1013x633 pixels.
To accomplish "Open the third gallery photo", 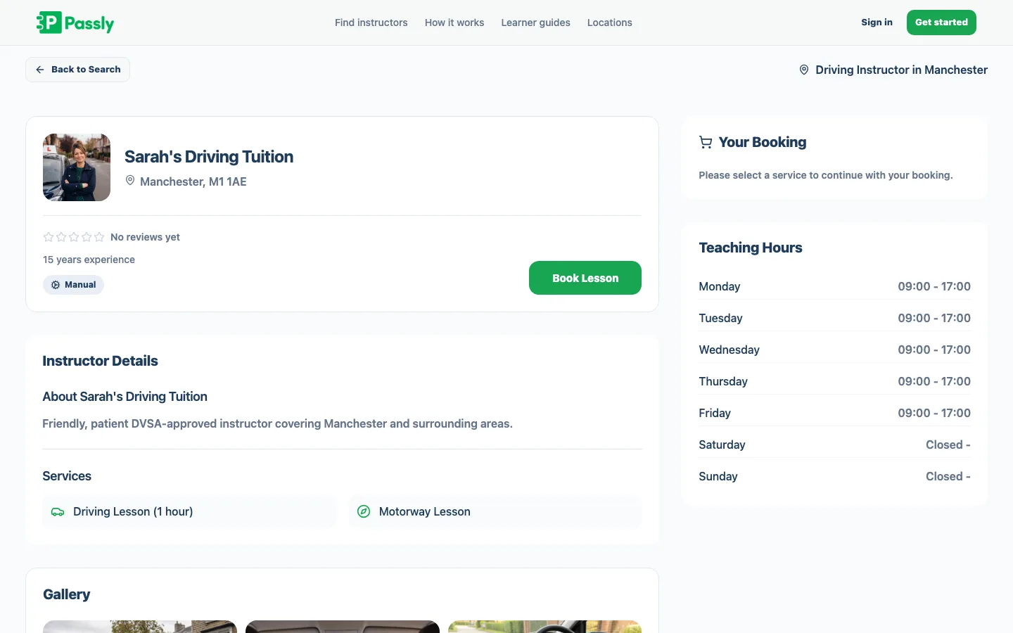I will coord(545,627).
